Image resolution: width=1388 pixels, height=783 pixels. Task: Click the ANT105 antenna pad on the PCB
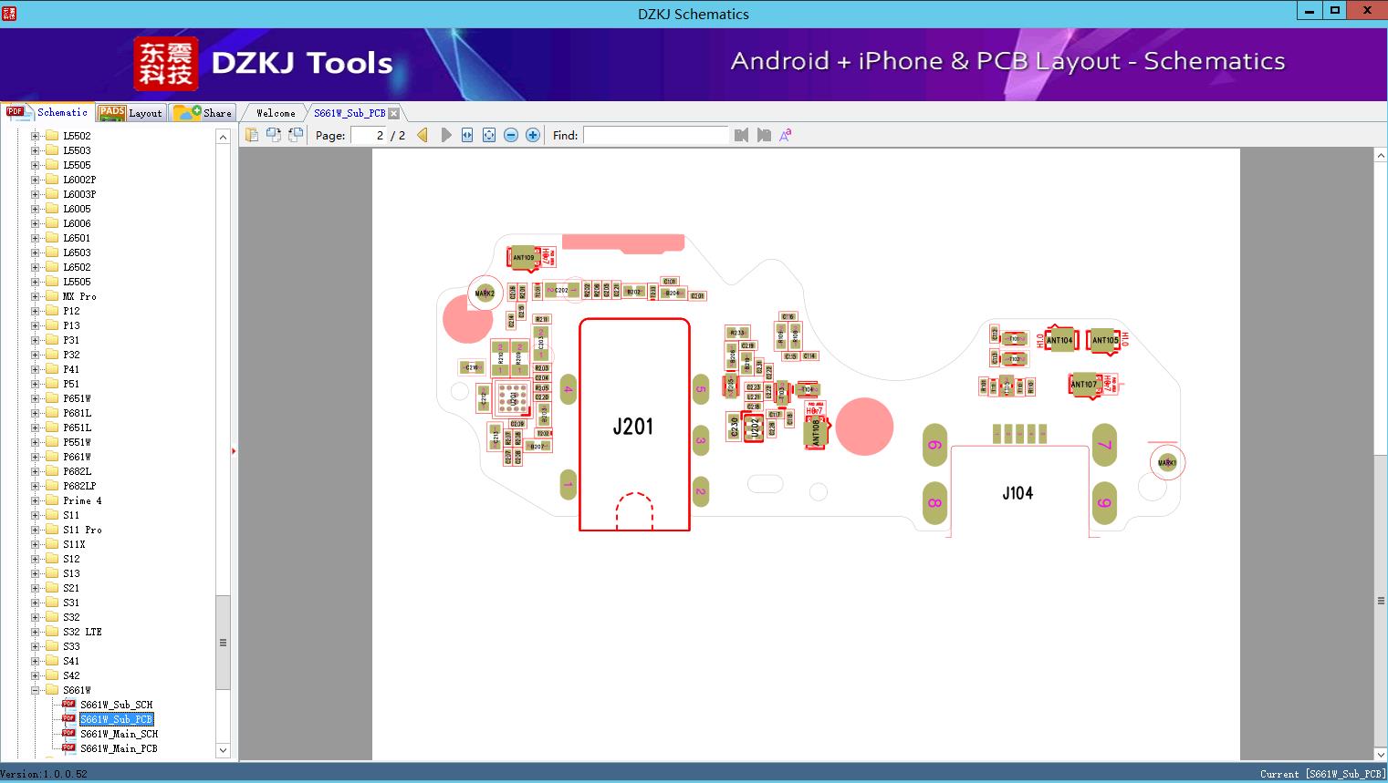(x=1105, y=340)
